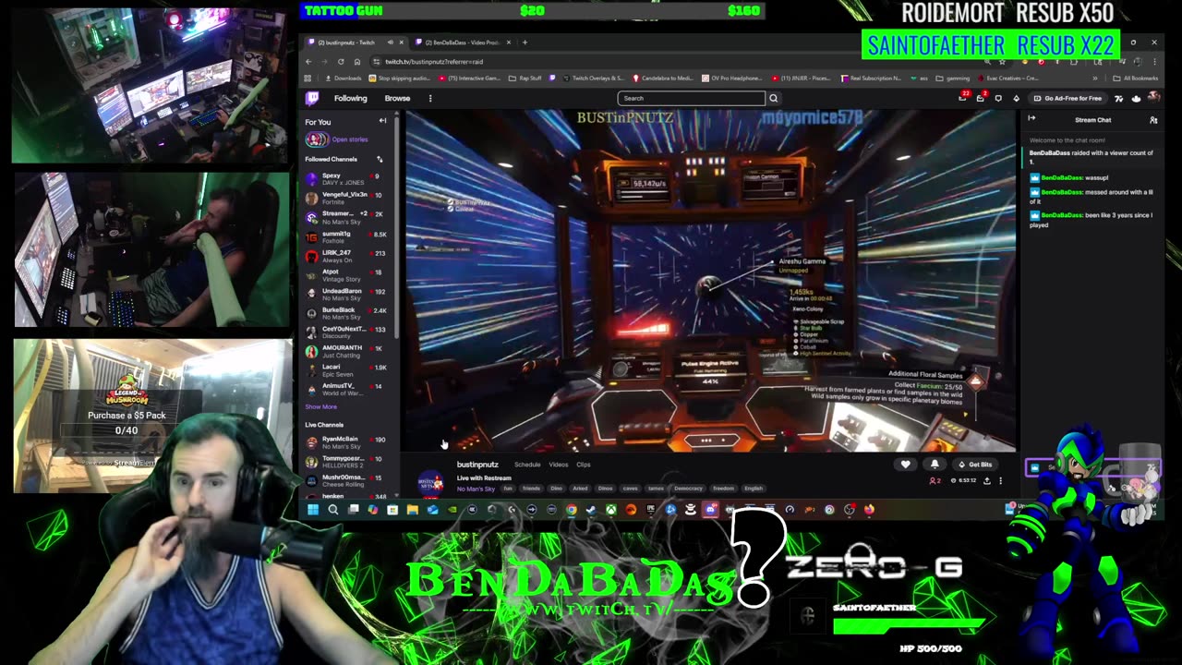1182x665 pixels.
Task: Click the sidebar vertical scrollbar
Action: [x=396, y=226]
